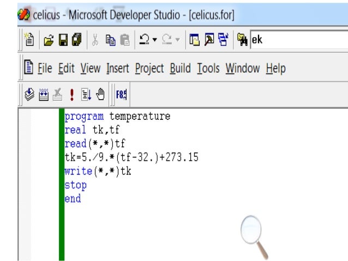Click the 'program' keyword in code
This screenshot has width=348, height=261.
[x=84, y=117]
